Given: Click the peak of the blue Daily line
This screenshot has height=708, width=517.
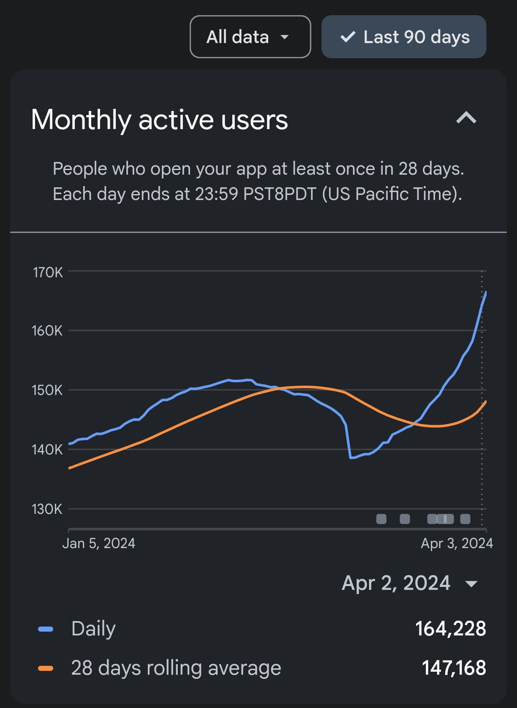Looking at the screenshot, I should tap(486, 292).
